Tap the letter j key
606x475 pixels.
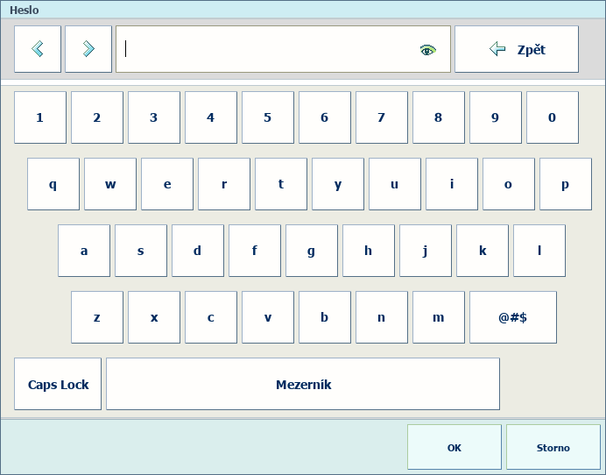[x=425, y=251]
